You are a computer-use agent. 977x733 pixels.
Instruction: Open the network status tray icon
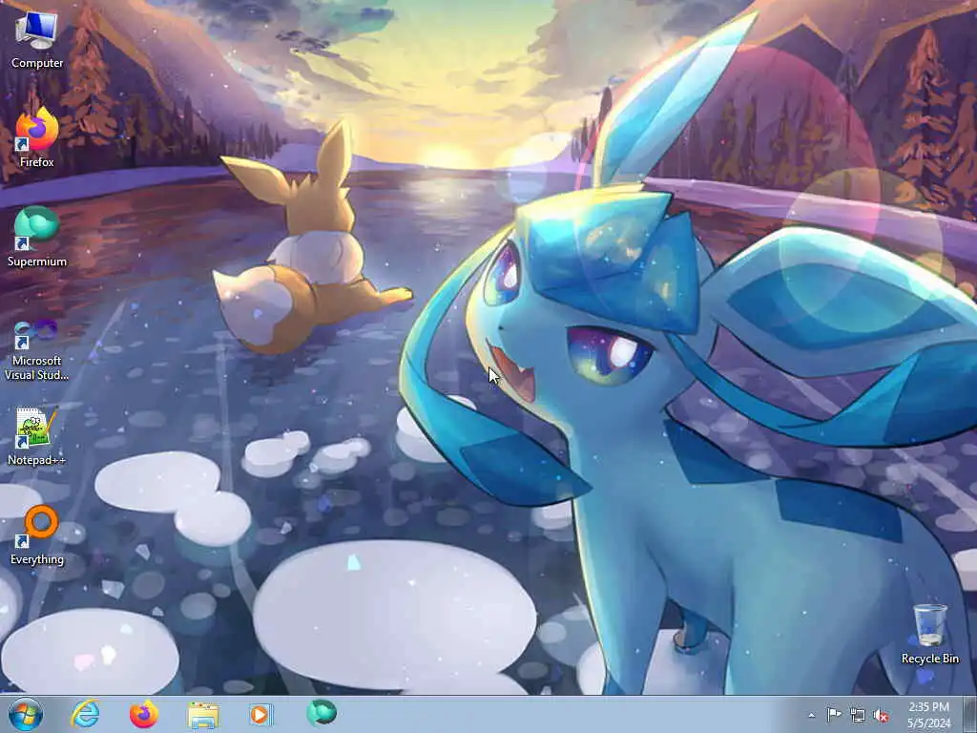tap(858, 715)
